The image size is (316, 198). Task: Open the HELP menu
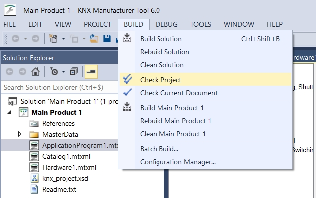tap(275, 24)
